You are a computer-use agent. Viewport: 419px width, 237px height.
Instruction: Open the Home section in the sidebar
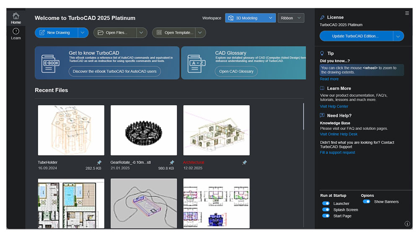click(x=16, y=18)
